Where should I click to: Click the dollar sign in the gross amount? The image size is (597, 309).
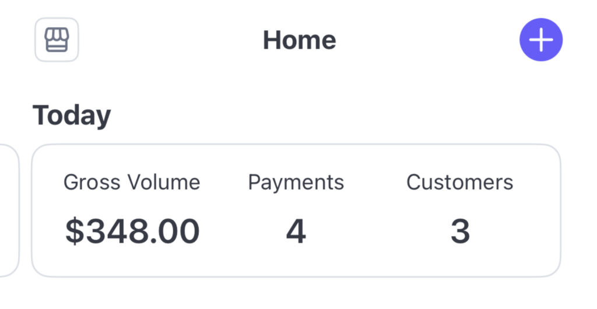coord(74,231)
